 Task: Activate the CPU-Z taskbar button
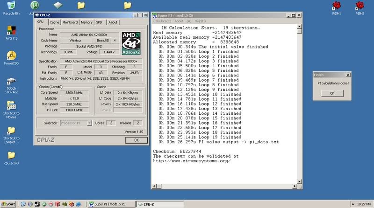pos(160,204)
